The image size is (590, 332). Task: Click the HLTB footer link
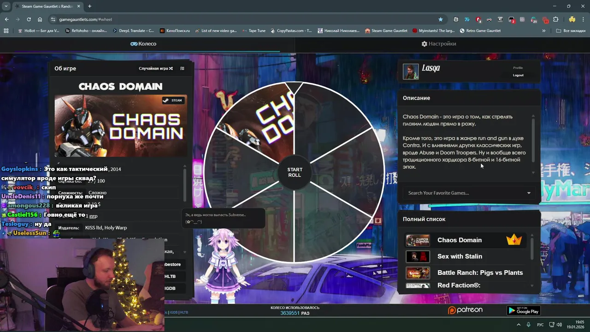pos(184,312)
